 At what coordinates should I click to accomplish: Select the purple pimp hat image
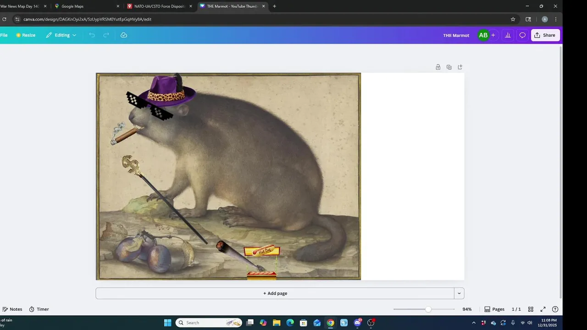pyautogui.click(x=167, y=90)
